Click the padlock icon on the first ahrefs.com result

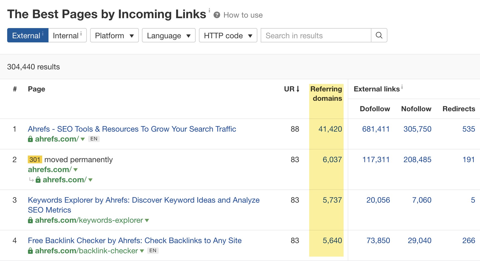tap(30, 139)
